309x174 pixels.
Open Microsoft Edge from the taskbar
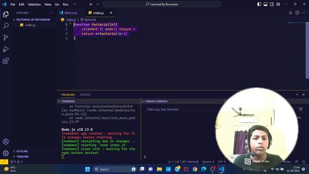(x=204, y=169)
